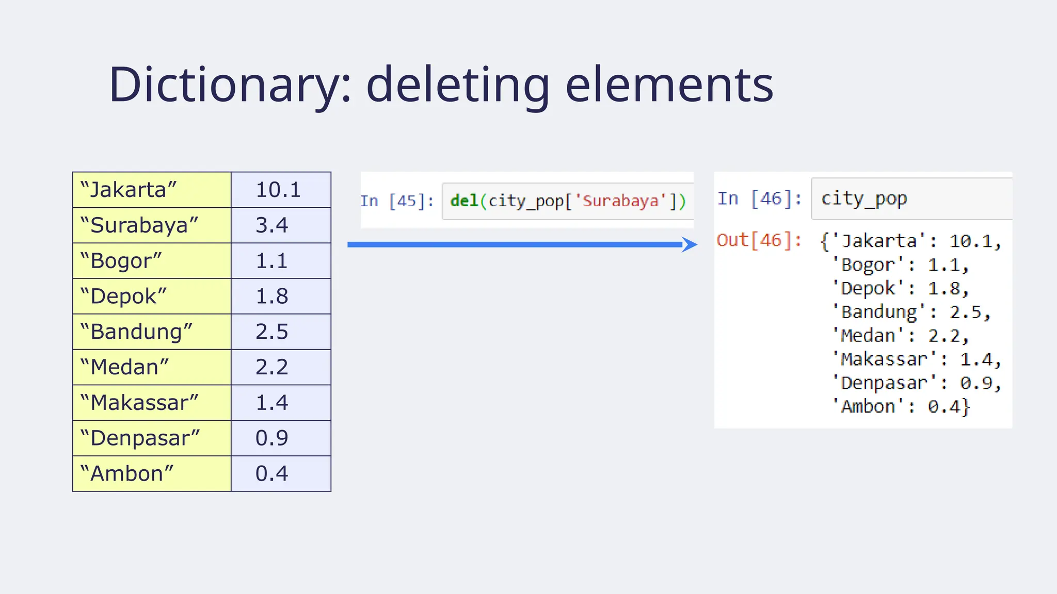Focus the del(city_pop['Surabaya']) code cell
1057x594 pixels.
(x=568, y=201)
